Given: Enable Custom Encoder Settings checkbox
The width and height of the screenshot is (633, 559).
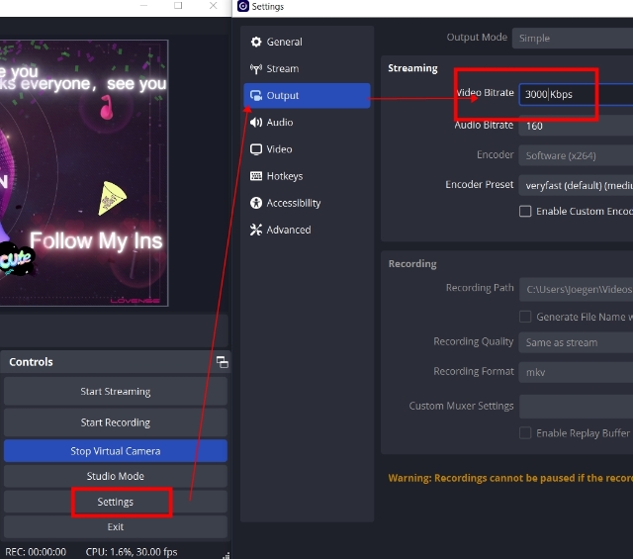Looking at the screenshot, I should pyautogui.click(x=526, y=211).
